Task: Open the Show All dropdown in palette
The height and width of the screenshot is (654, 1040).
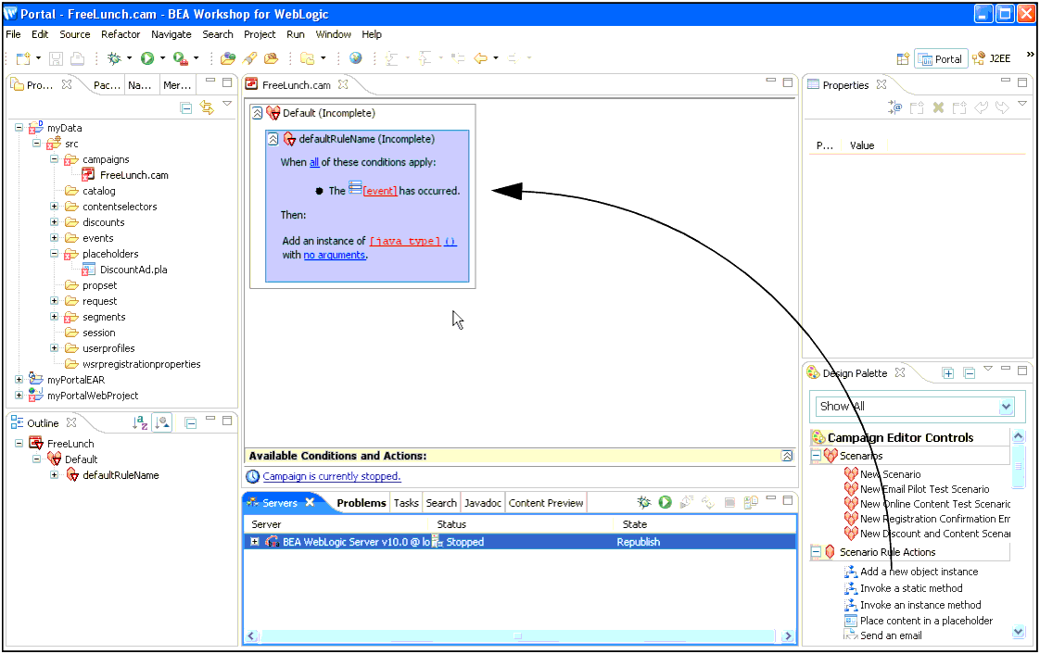Action: point(1007,406)
